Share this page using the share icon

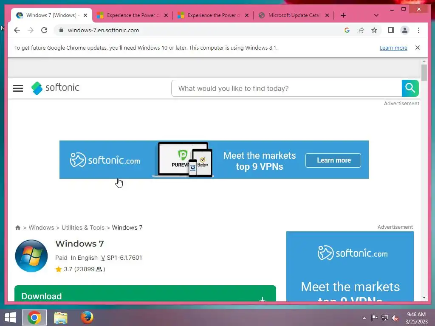(x=361, y=30)
